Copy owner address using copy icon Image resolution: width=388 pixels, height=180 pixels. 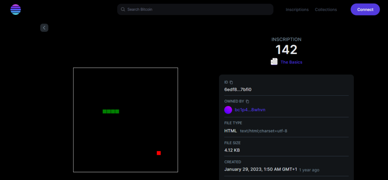pyautogui.click(x=247, y=101)
